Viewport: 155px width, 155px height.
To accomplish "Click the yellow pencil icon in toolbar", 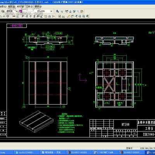I will (69, 16).
